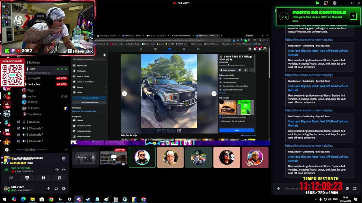Screen dimensions: 362x203
Task: Open server icon with 766 badge
Action: (x=7, y=105)
